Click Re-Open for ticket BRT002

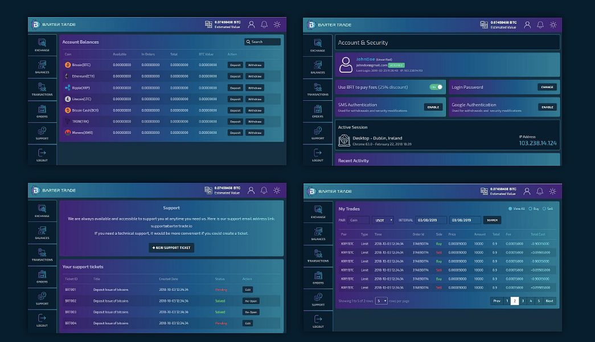point(251,301)
